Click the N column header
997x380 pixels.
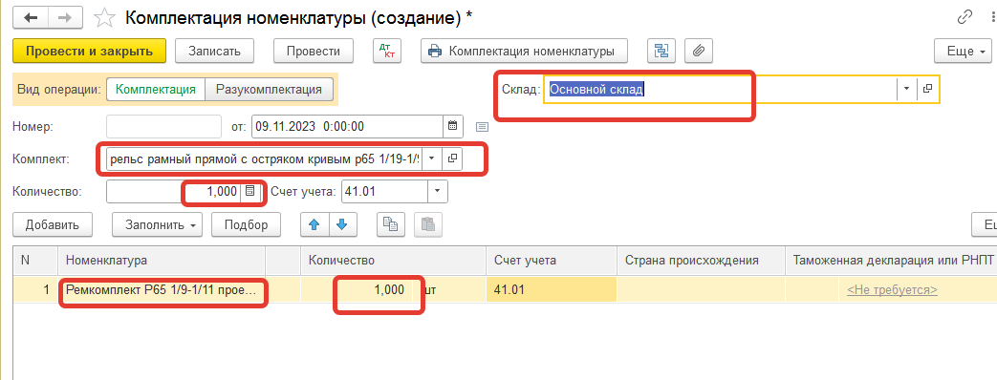coord(35,261)
